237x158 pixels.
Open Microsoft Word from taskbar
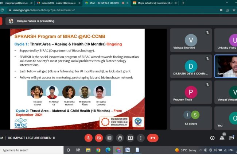pyautogui.click(x=128, y=150)
